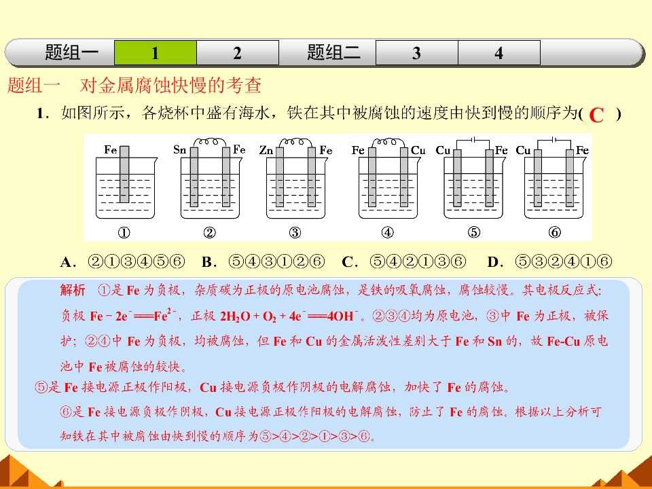Screen dimensions: 652x489
Task: Choose answer option A ②①③④⑤⑥
Action: tap(123, 261)
